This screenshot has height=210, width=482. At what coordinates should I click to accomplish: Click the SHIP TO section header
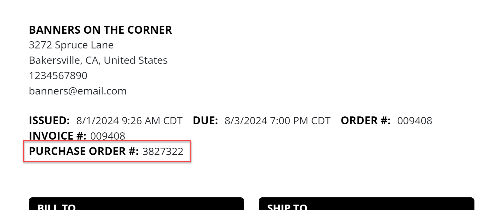pos(287,207)
